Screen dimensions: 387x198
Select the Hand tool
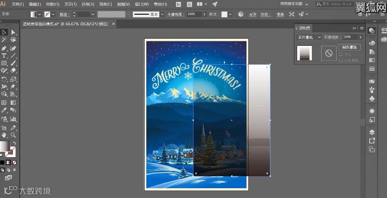tap(4, 135)
